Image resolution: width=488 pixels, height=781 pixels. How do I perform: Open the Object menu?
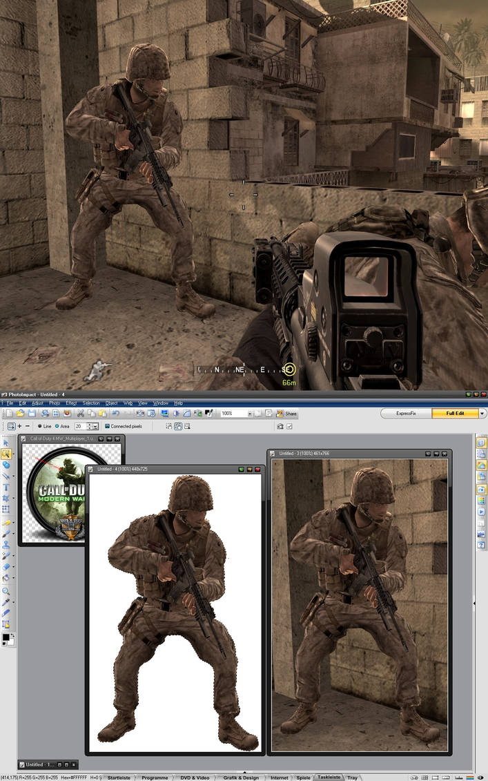112,403
